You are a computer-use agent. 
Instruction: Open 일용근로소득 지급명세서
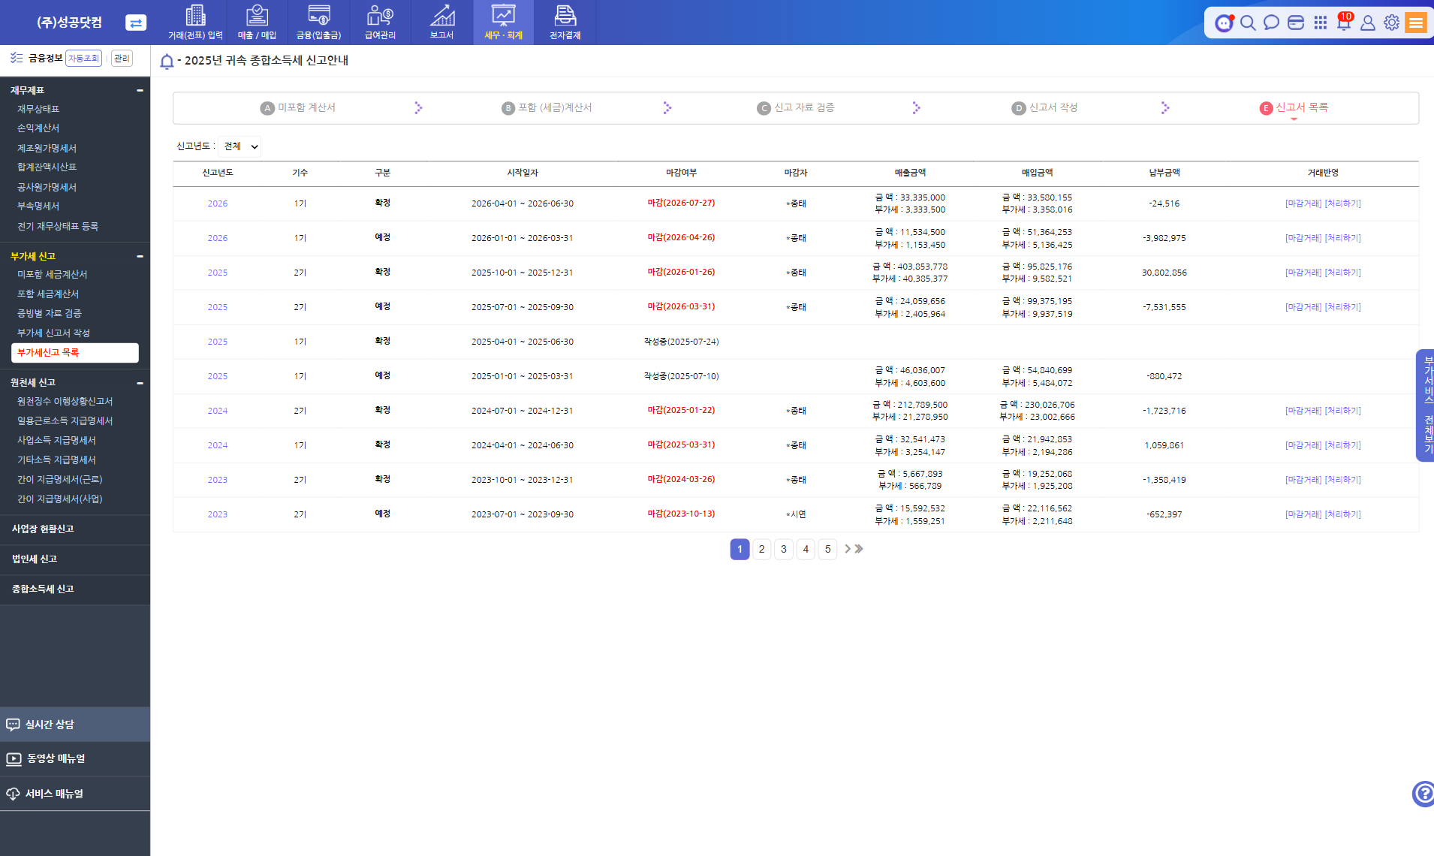tap(65, 421)
